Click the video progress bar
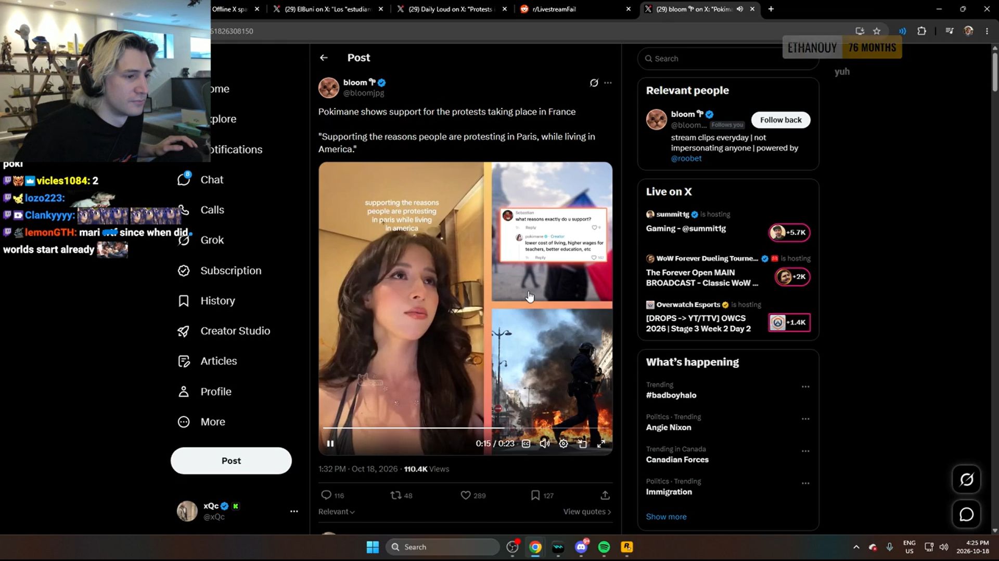Screen dimensions: 999x561 (465, 428)
